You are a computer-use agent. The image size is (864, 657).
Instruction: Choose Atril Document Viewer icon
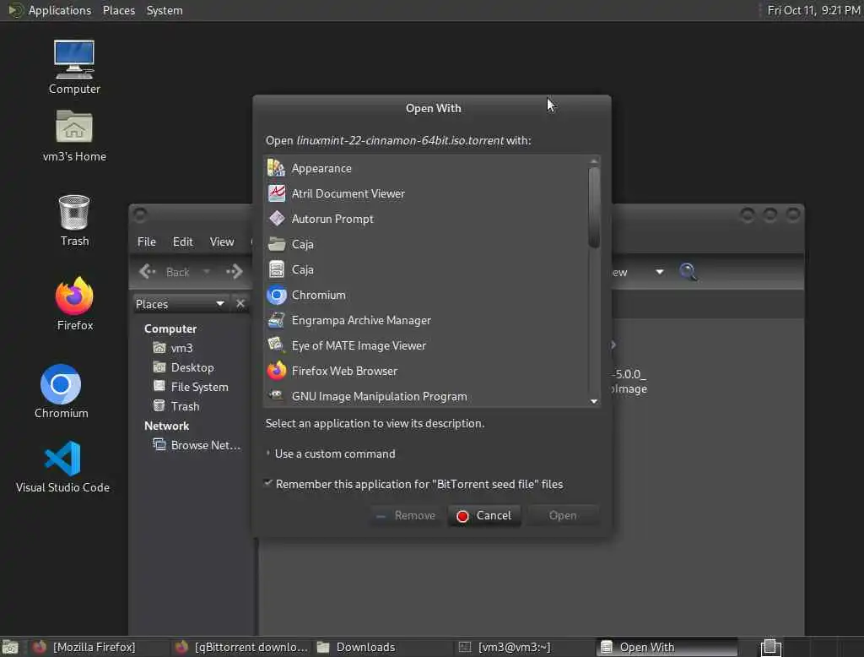pos(277,193)
